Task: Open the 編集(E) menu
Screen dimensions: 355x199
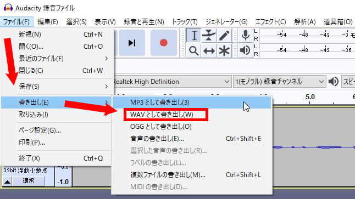Action: 48,22
